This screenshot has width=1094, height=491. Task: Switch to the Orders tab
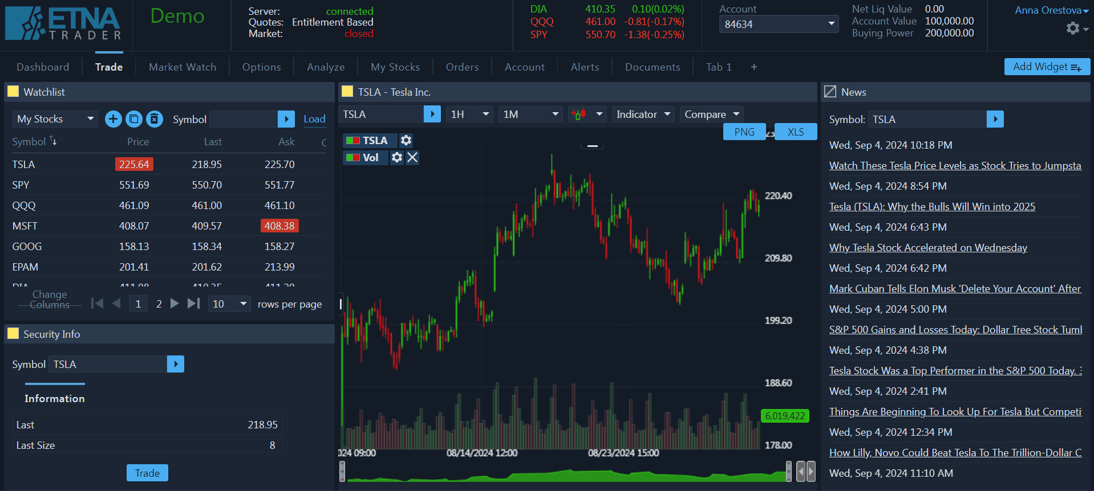tap(463, 67)
